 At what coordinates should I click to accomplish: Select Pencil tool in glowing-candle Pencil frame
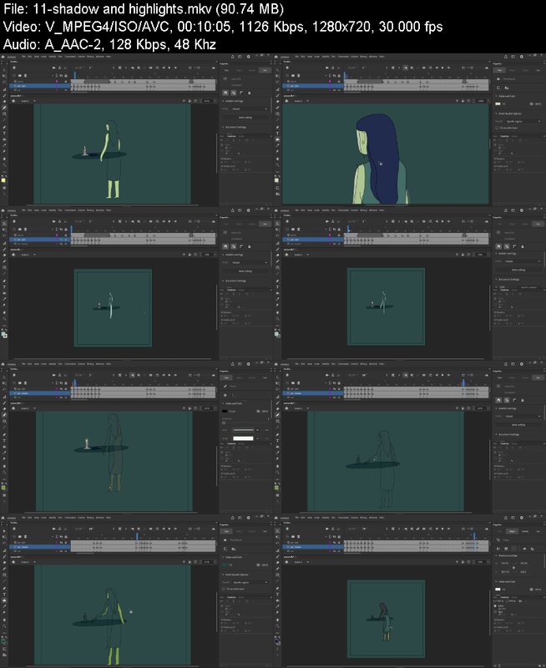pyautogui.click(x=5, y=414)
